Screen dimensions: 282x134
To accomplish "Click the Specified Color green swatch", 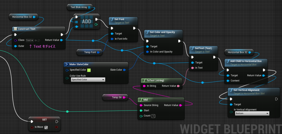I will pos(89,70).
